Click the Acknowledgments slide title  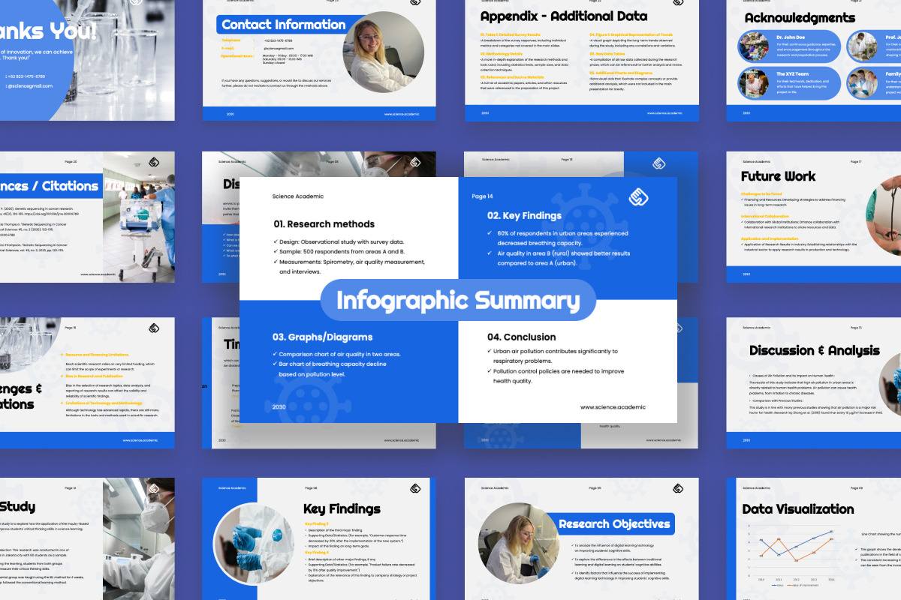click(800, 17)
